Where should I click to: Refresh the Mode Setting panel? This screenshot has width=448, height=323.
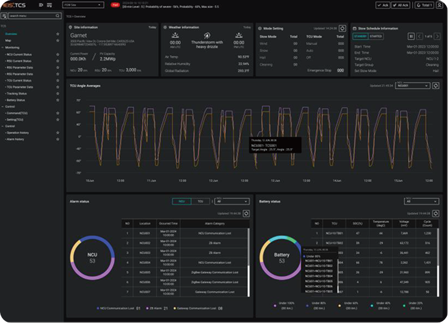point(342,28)
